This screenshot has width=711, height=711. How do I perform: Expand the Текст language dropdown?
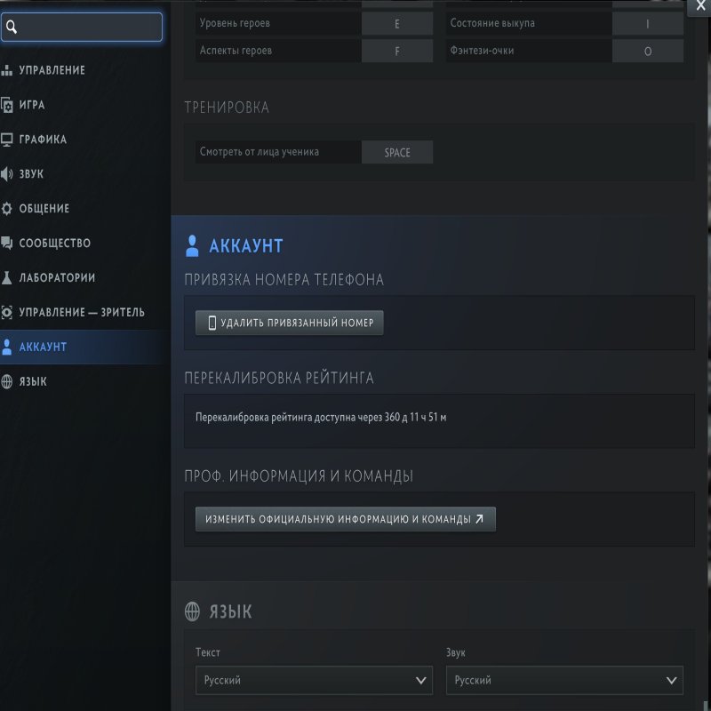[314, 681]
